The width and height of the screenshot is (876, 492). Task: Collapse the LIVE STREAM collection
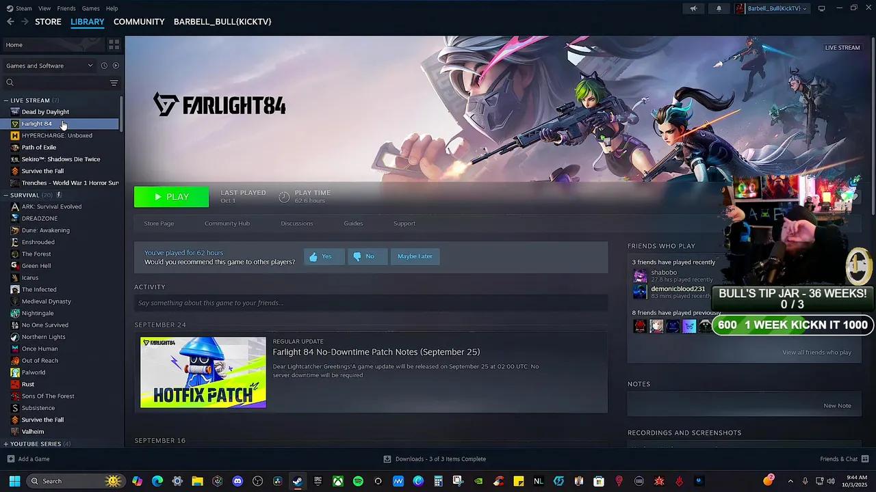click(6, 100)
